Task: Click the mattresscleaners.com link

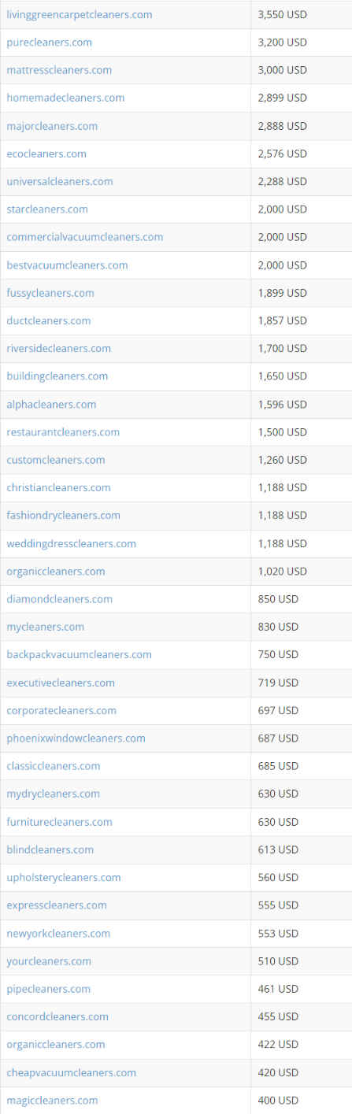Action: [59, 70]
